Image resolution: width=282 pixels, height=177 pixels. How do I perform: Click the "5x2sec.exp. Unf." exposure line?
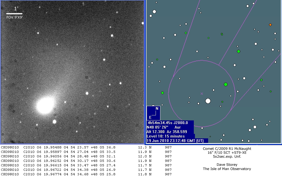point(227,157)
